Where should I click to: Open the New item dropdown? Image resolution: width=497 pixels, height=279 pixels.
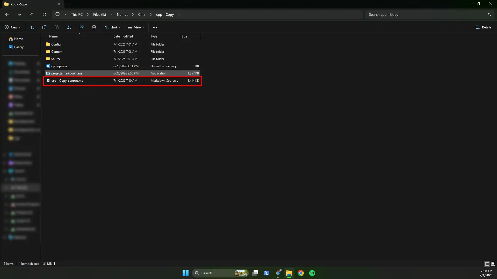click(12, 27)
